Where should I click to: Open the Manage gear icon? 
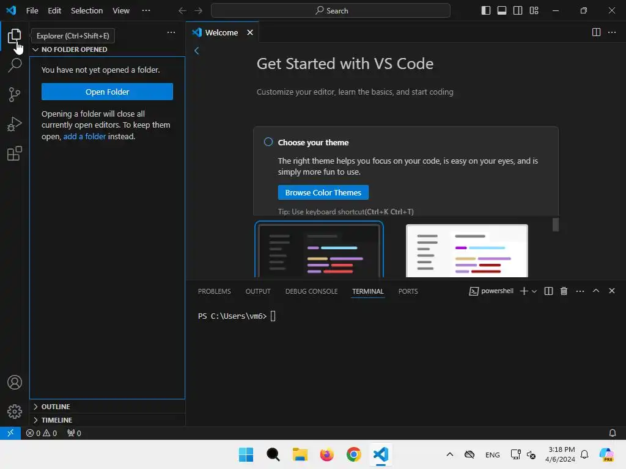coord(15,411)
